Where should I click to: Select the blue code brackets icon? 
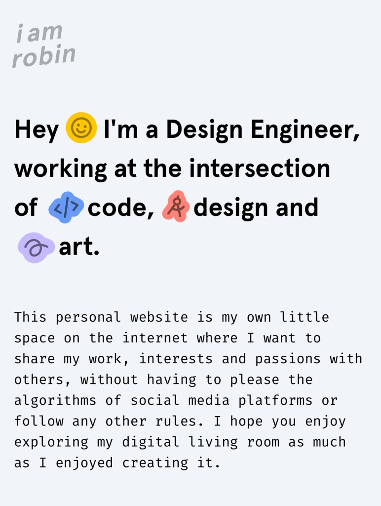click(x=66, y=208)
